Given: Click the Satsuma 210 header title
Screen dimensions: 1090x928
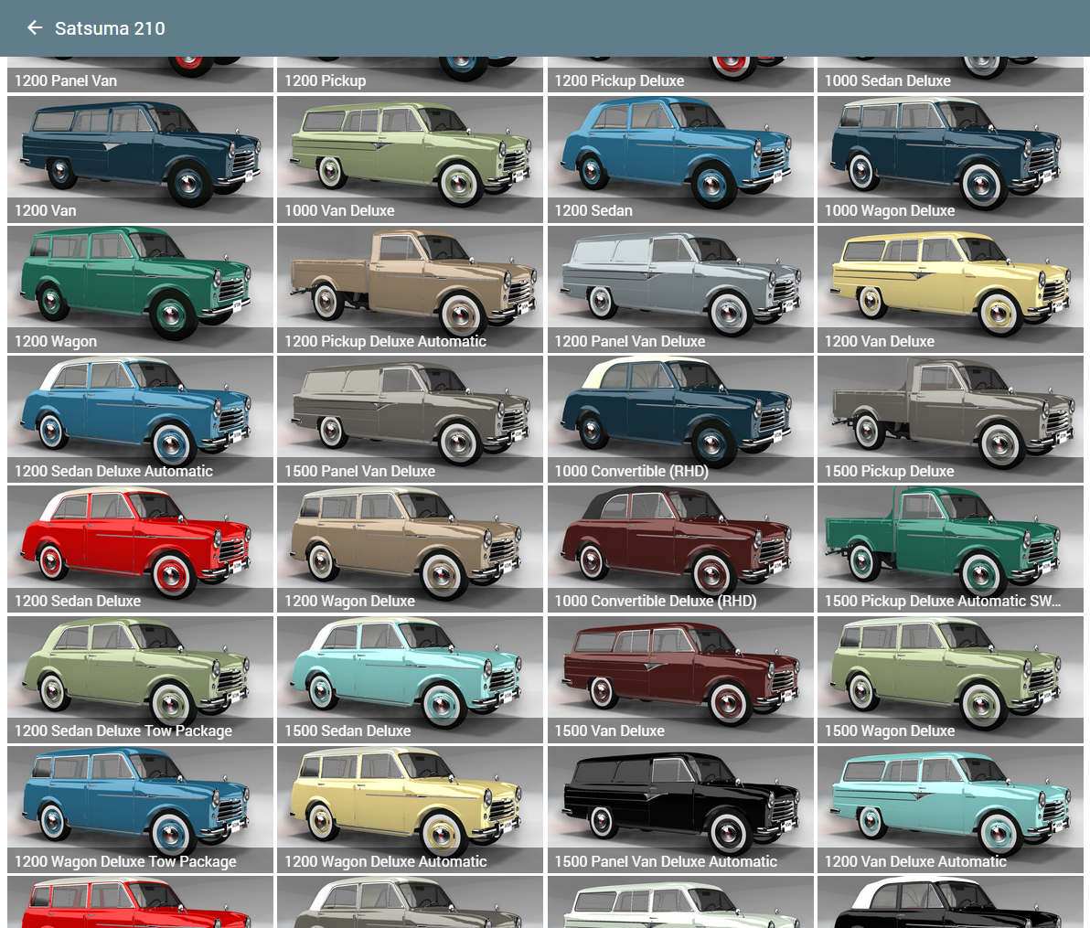Looking at the screenshot, I should (x=110, y=28).
